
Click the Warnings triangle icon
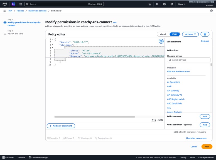(79, 138)
